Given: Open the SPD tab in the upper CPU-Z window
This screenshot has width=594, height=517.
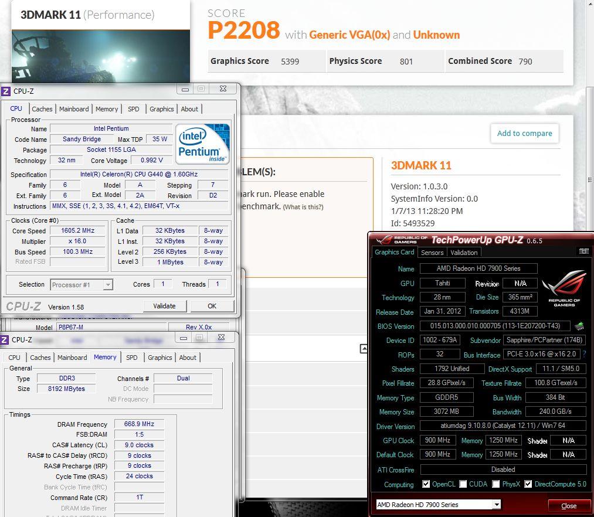Looking at the screenshot, I should (x=133, y=109).
